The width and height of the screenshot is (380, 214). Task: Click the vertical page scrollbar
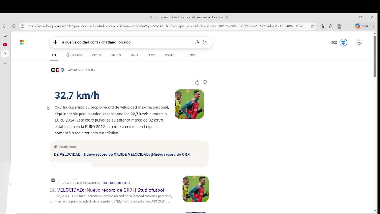click(375, 56)
